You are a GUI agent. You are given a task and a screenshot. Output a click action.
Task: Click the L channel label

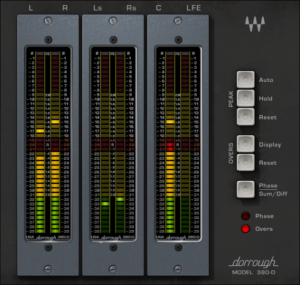(31, 8)
